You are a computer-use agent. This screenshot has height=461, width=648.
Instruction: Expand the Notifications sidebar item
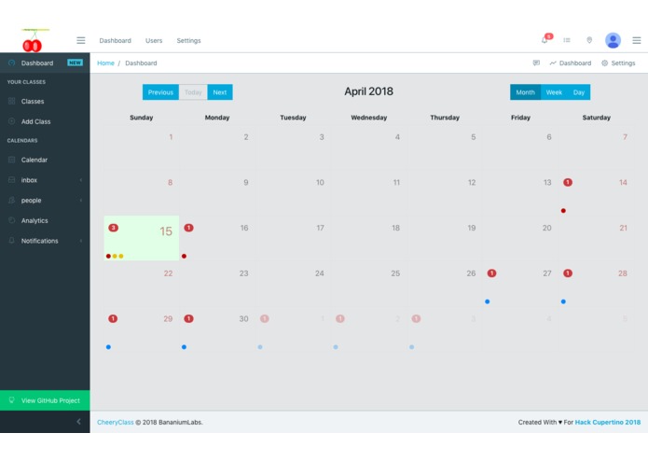45,241
